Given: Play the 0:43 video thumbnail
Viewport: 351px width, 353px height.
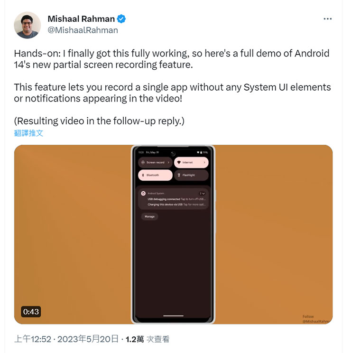Looking at the screenshot, I should click(173, 234).
